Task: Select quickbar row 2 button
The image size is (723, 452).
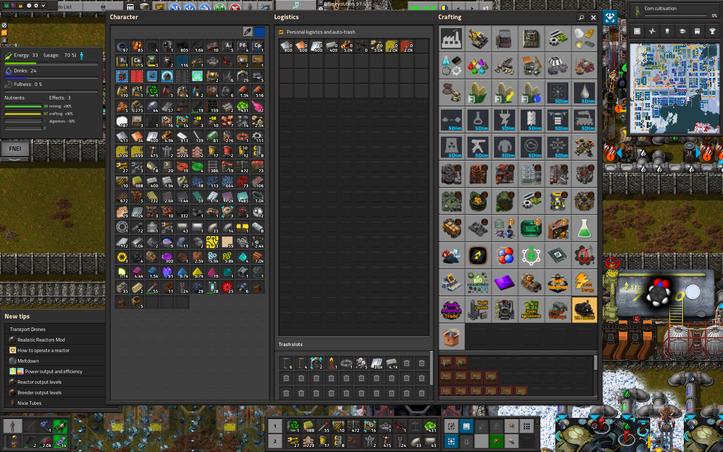Action: [x=275, y=441]
